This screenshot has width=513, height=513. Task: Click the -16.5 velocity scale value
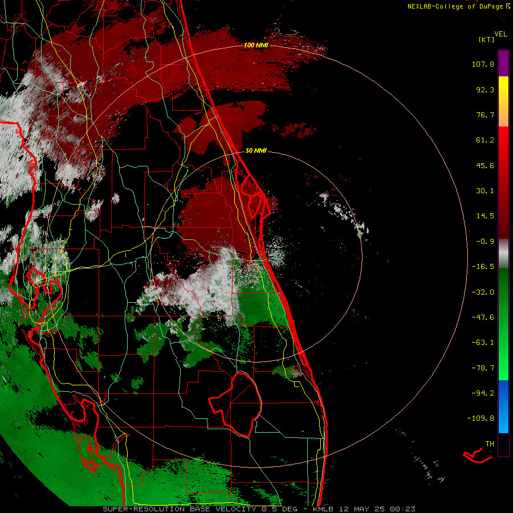(x=483, y=267)
